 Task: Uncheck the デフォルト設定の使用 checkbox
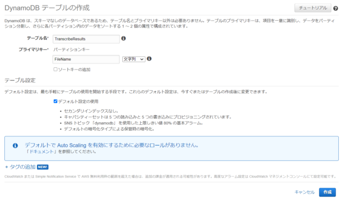pos(55,102)
